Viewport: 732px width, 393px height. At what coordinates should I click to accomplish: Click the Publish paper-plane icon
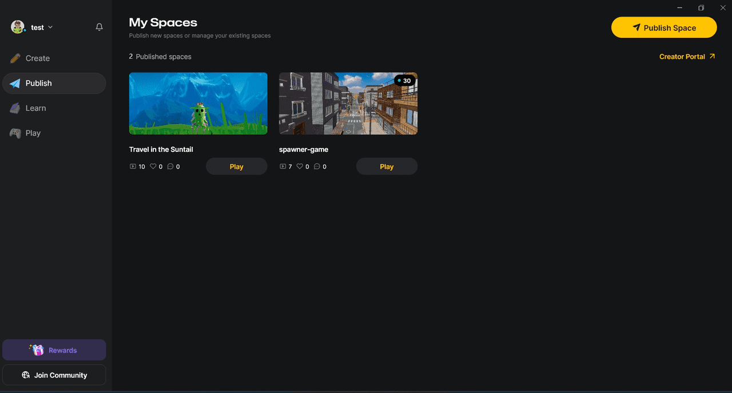point(14,83)
